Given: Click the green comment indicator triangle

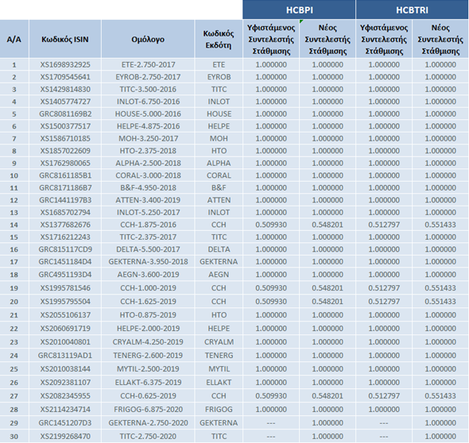Looking at the screenshot, I should click(301, 21).
